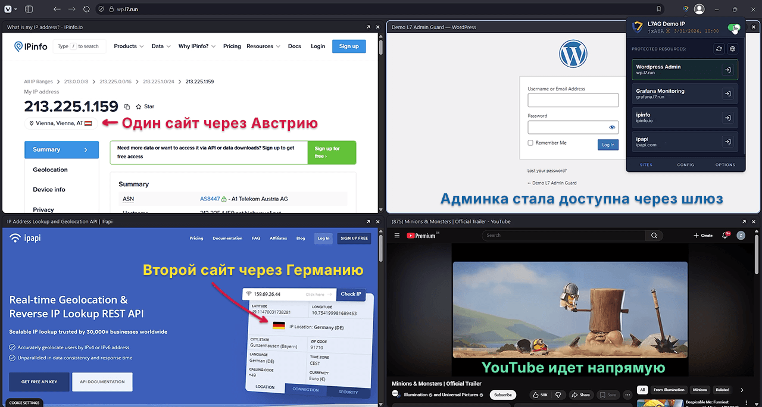The height and width of the screenshot is (407, 762).
Task: Open the Geolocation section in IPinfo sidebar
Action: coord(50,170)
